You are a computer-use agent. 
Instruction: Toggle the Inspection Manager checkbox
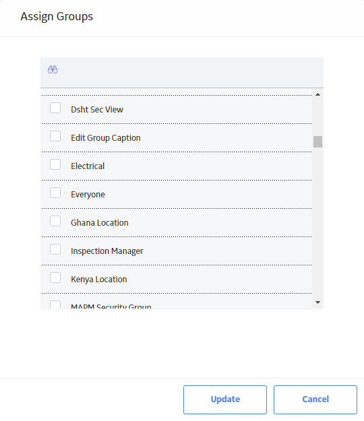click(55, 249)
